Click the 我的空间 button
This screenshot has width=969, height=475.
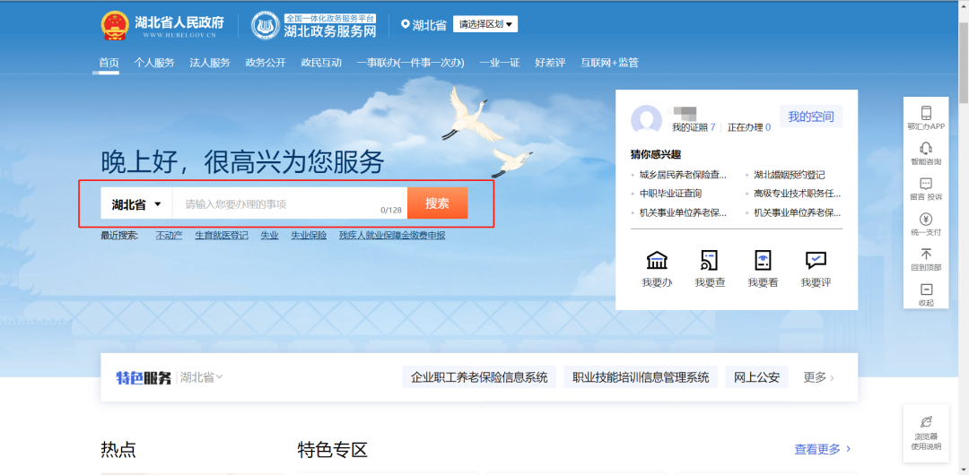click(811, 117)
